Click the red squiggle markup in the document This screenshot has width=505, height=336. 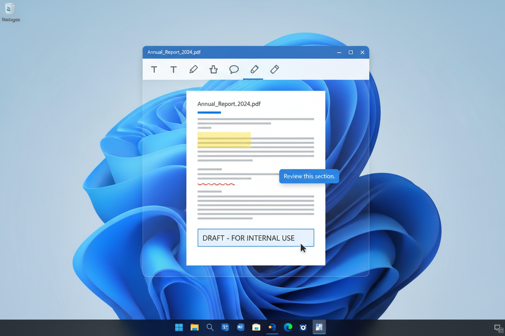(x=216, y=184)
